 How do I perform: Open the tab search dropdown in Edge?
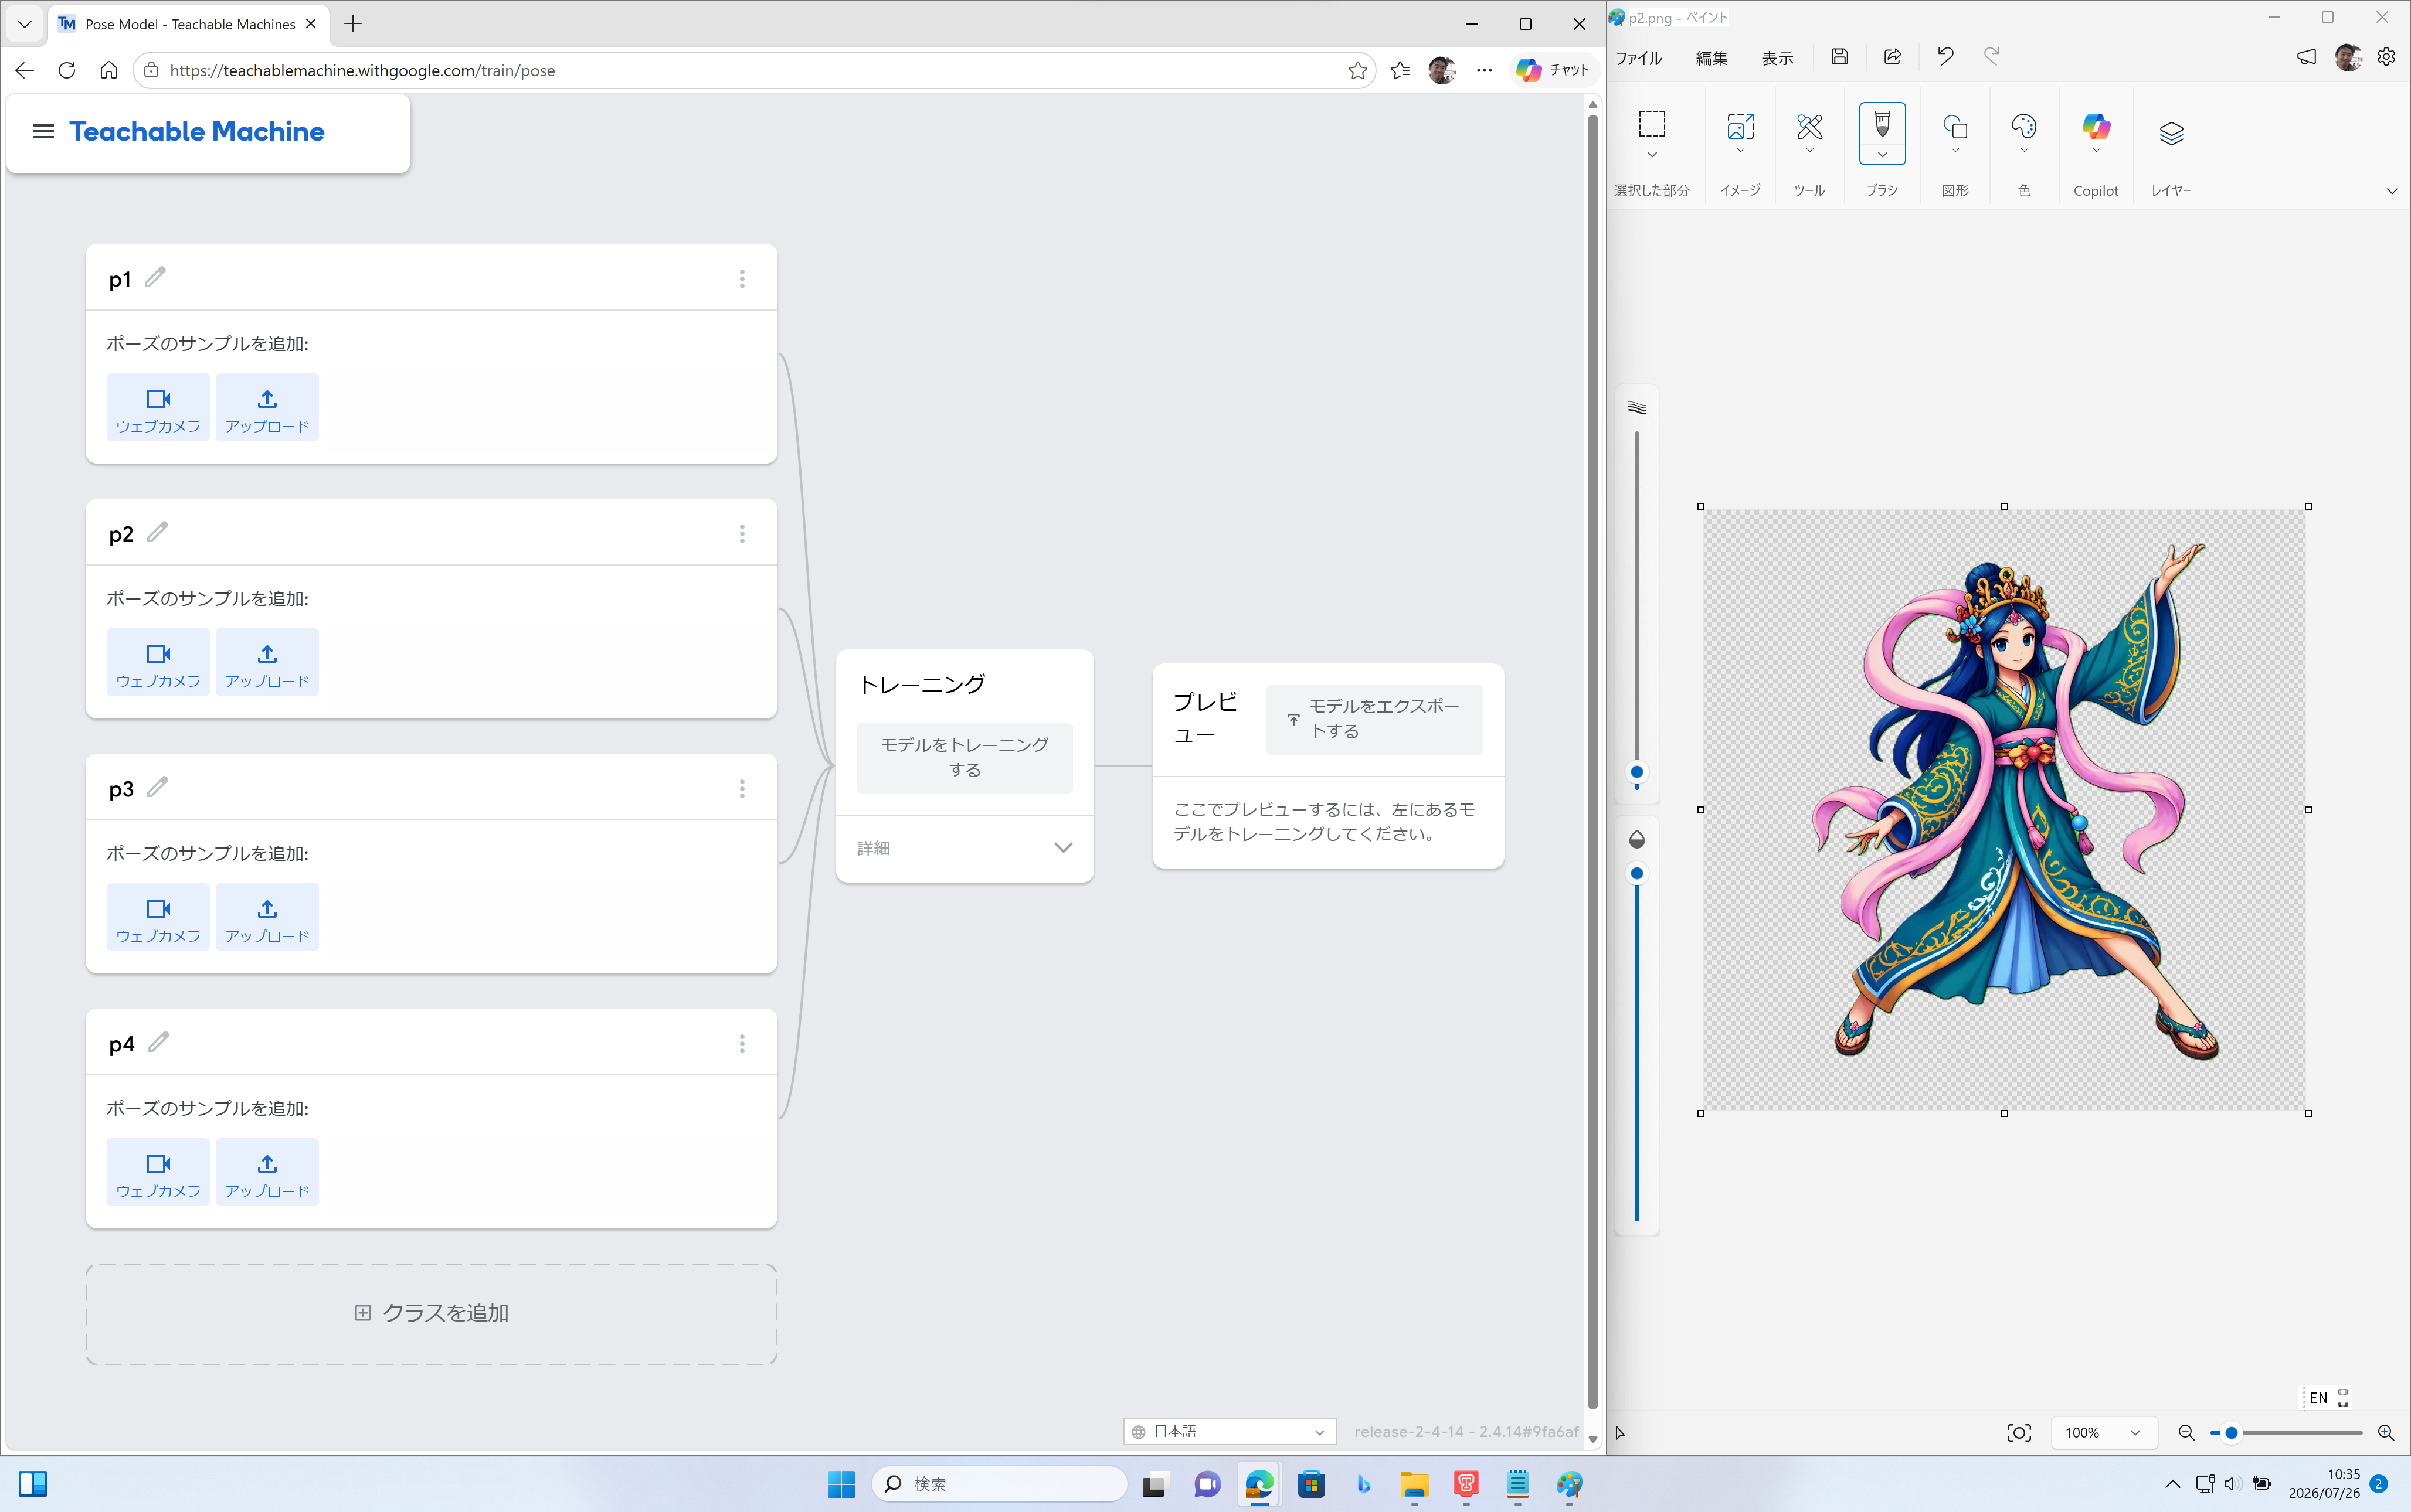(24, 24)
